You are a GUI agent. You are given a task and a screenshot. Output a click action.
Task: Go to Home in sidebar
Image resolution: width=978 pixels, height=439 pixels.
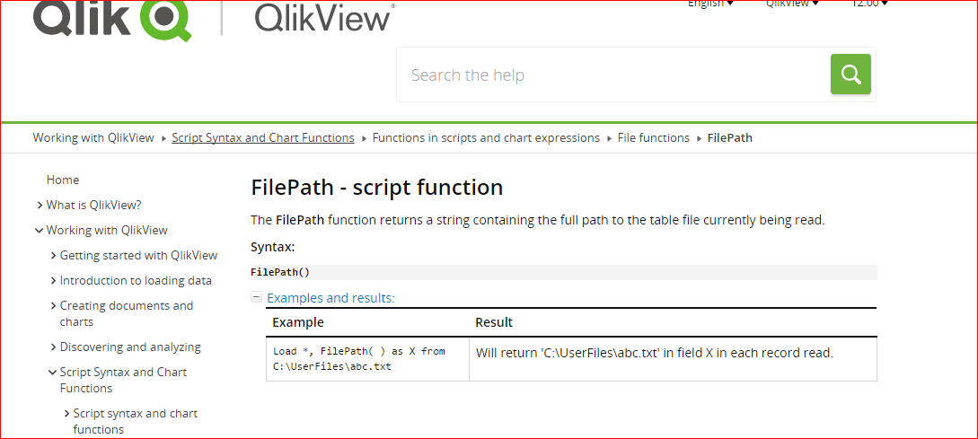pos(63,180)
